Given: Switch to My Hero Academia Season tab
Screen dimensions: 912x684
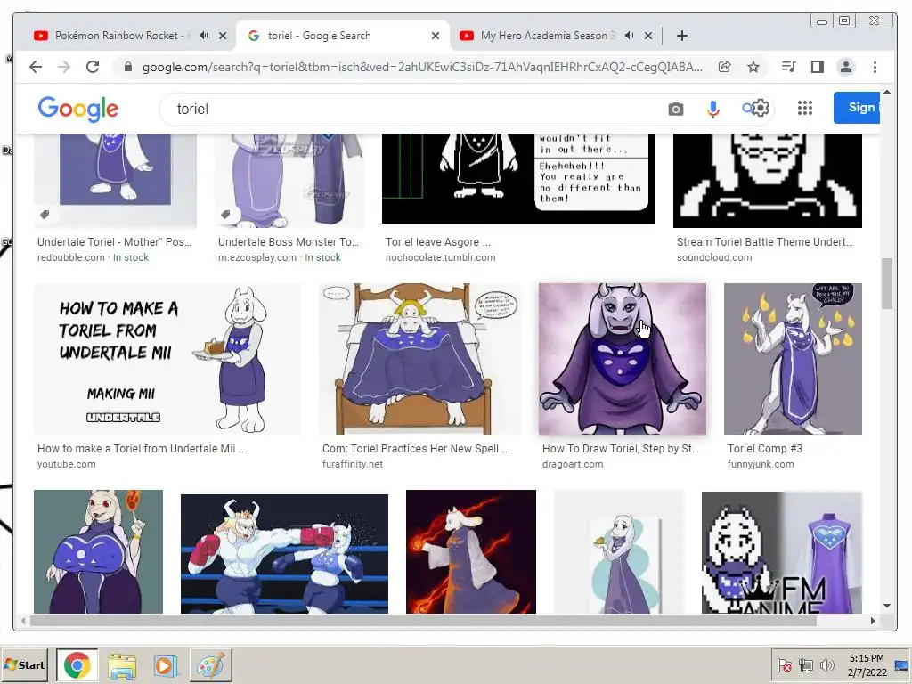Looking at the screenshot, I should [547, 36].
